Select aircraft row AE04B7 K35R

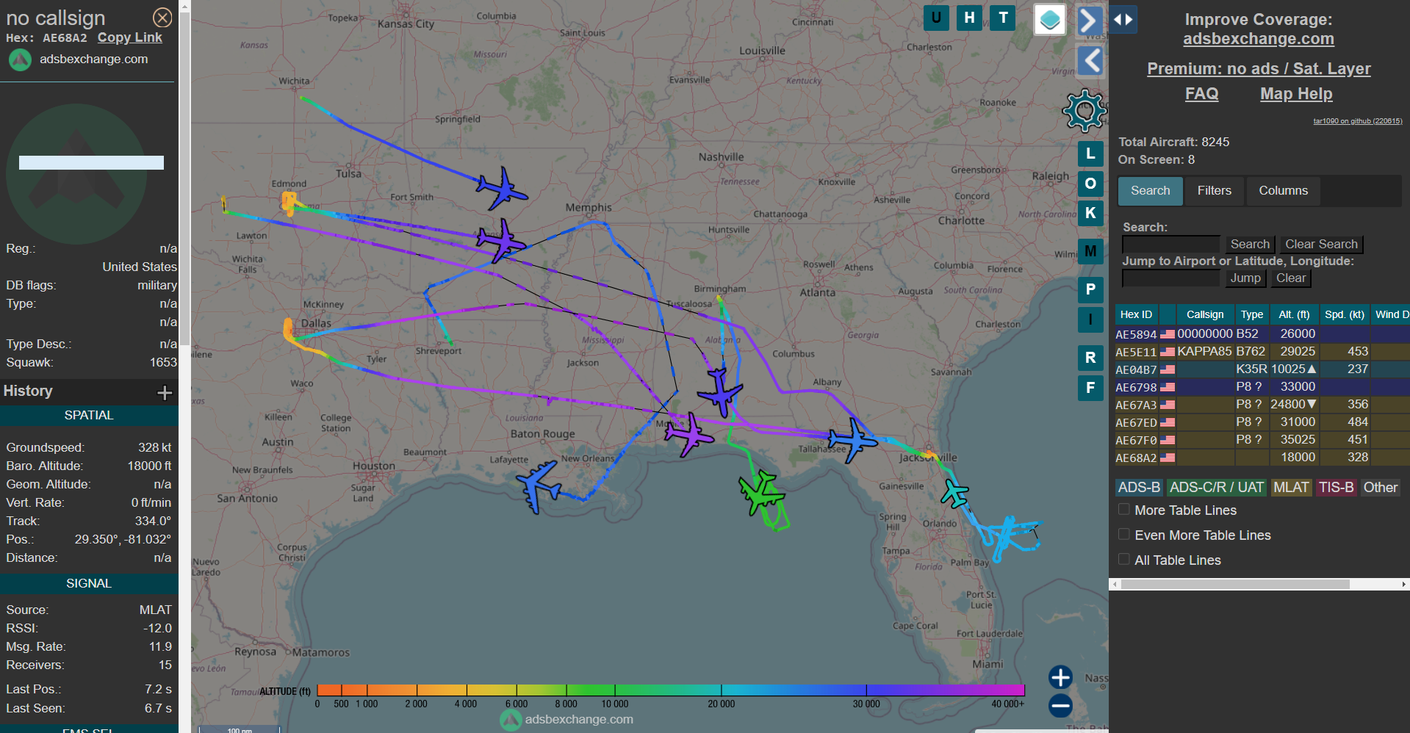[1262, 369]
